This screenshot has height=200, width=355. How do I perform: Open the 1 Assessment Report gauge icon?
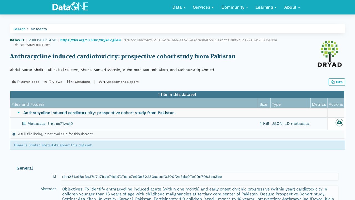pos(100,82)
